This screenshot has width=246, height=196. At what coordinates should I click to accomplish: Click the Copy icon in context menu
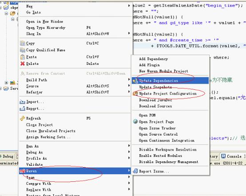tap(23, 43)
